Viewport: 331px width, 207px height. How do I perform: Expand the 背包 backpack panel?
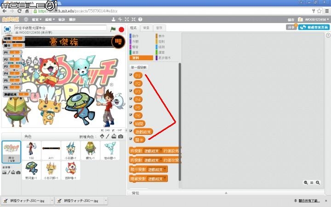coord(226,193)
